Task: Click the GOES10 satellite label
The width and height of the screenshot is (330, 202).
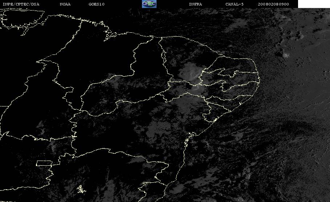Action: pos(97,4)
